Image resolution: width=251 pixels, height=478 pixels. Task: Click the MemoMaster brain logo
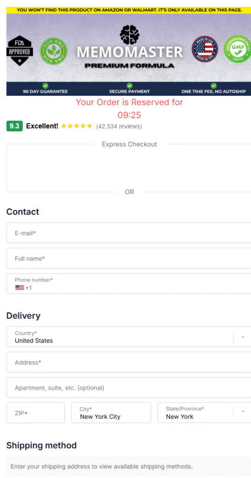129,35
